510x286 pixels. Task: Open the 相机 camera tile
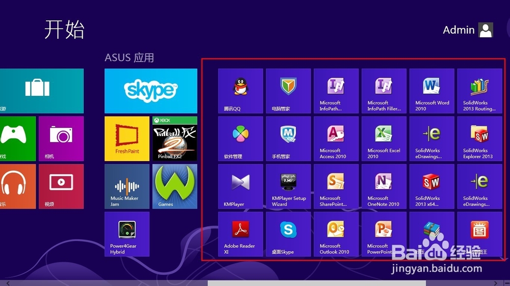coord(61,139)
